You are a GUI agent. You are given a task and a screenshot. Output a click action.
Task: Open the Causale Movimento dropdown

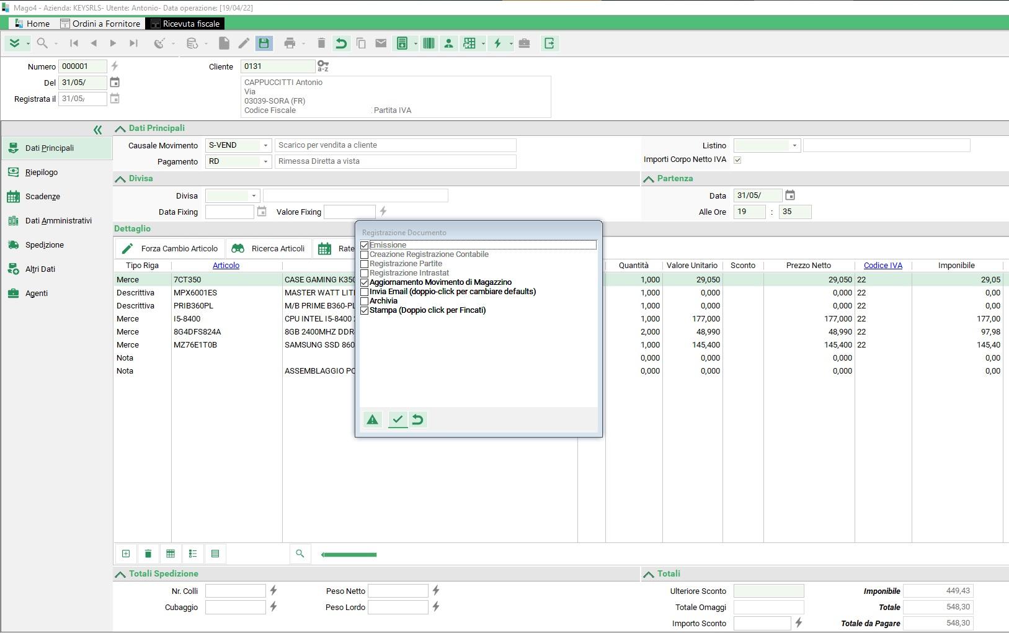[x=265, y=145]
